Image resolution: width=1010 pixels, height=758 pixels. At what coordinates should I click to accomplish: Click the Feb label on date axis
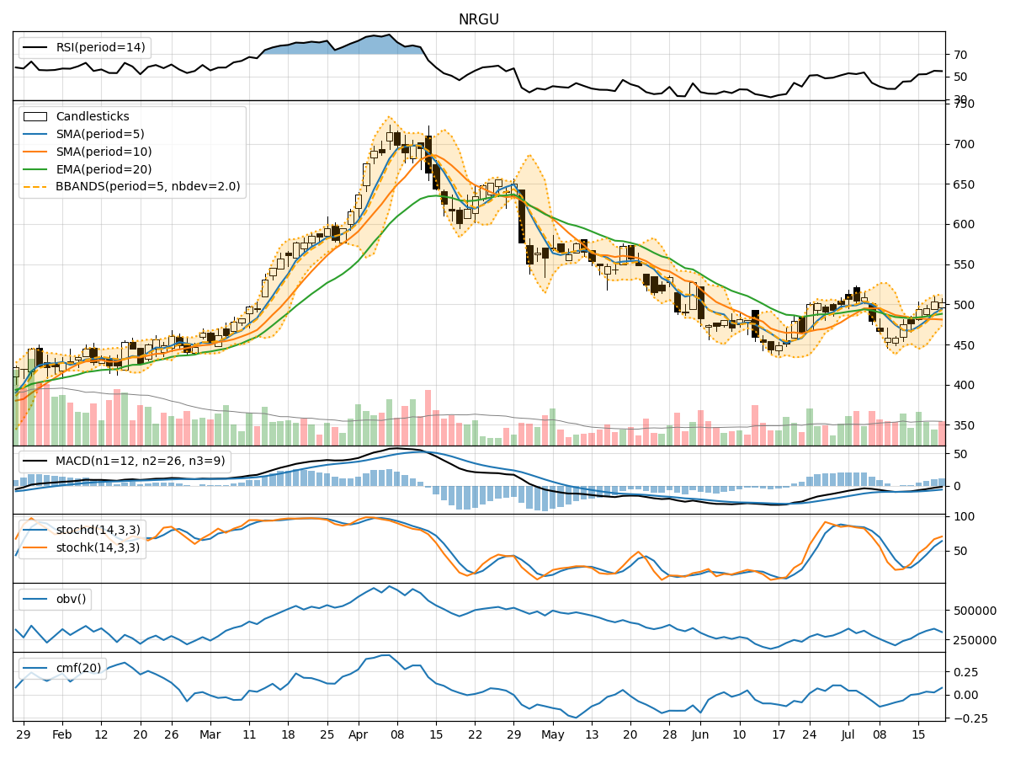coord(62,734)
